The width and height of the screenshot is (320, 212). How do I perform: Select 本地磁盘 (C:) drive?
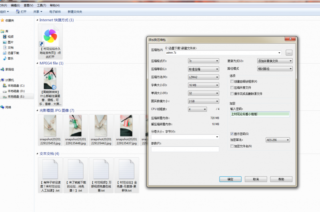tap(16, 86)
